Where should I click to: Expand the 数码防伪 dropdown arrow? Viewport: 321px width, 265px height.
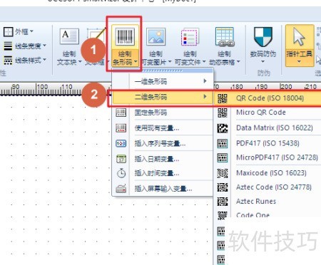263,62
